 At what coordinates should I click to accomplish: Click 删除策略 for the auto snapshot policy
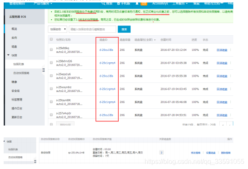pos(226,153)
